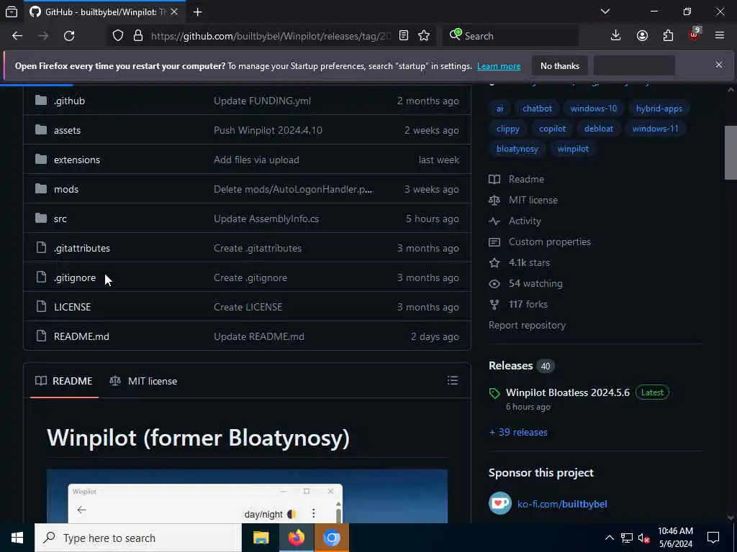Image resolution: width=737 pixels, height=552 pixels.
Task: Open the uBlock extension icon
Action: 695,34
